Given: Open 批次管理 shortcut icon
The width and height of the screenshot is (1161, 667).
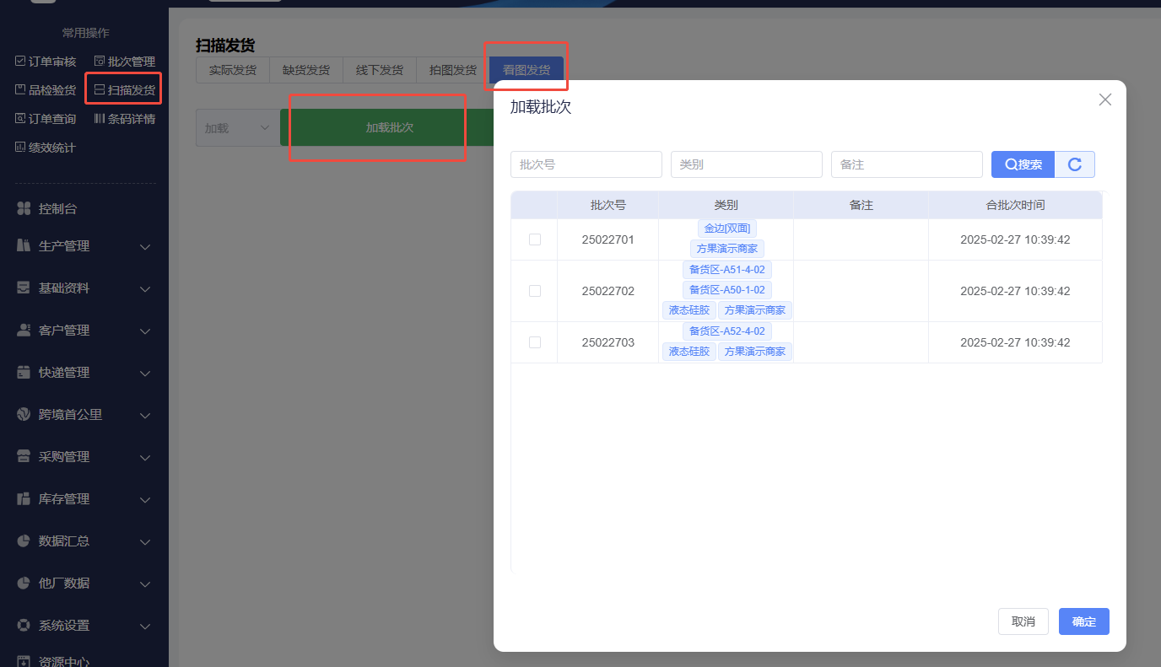Looking at the screenshot, I should coord(100,62).
